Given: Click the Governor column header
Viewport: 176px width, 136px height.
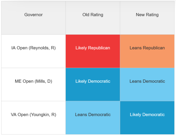Looking at the screenshot, I should pos(33,18).
